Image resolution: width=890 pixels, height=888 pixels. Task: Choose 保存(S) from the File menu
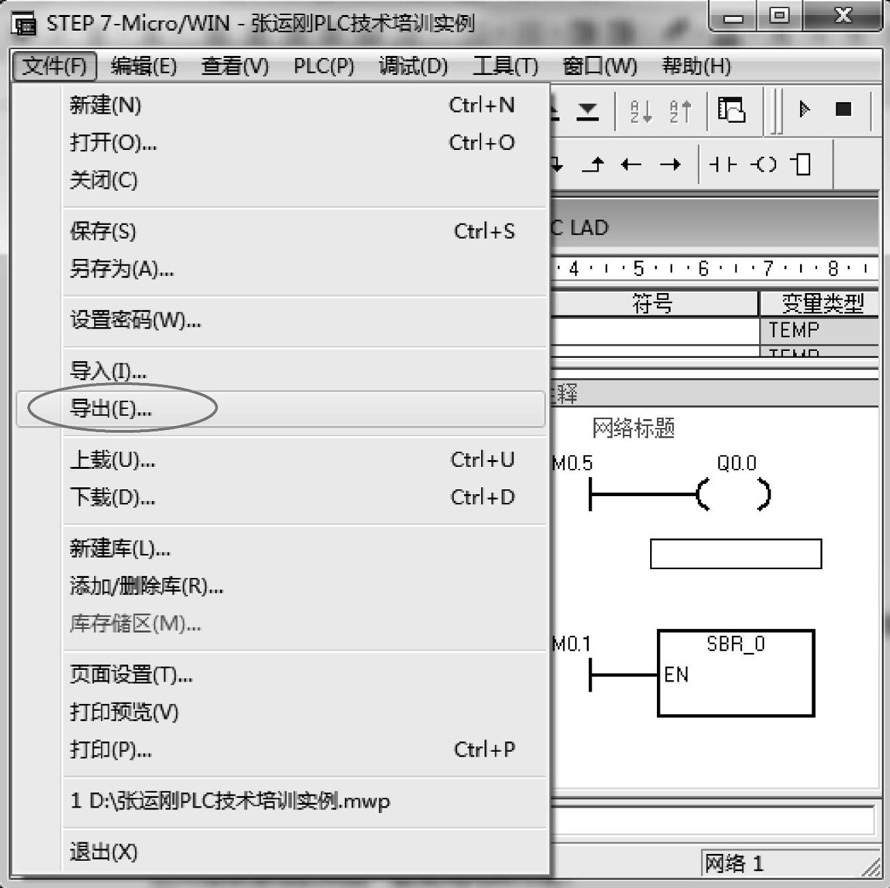click(x=281, y=231)
